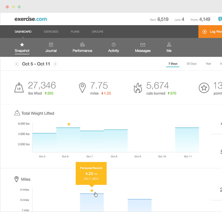Click the circled star points icon
Image resolution: width=222 pixels, height=212 pixels.
(x=204, y=88)
